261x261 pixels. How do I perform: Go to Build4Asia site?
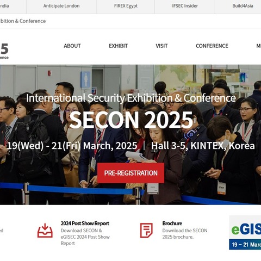(x=243, y=6)
